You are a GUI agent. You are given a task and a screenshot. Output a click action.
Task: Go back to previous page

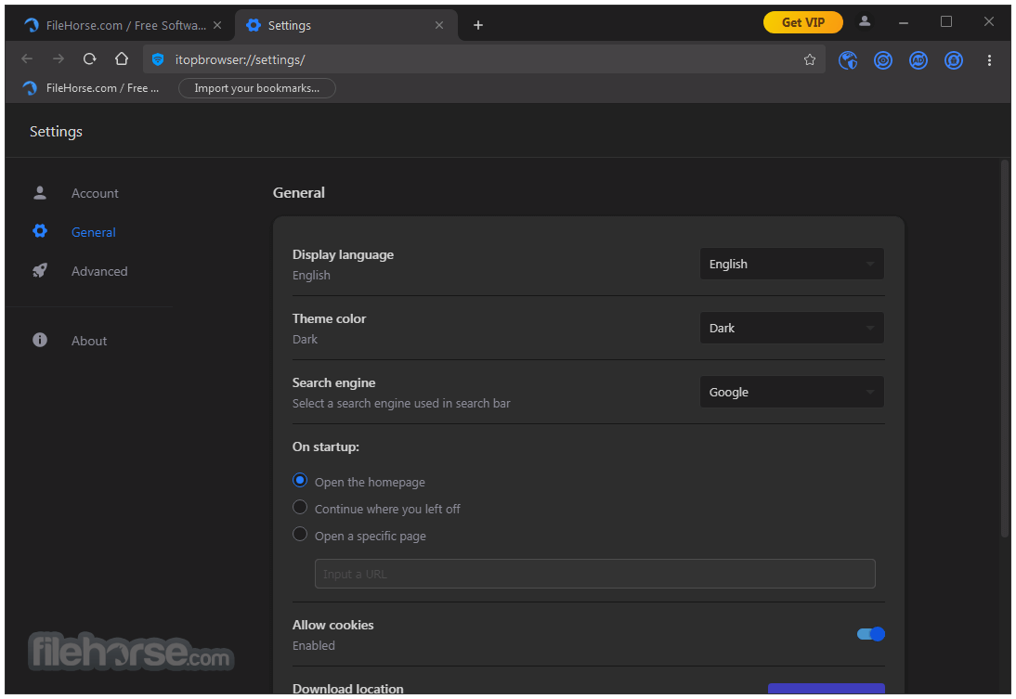[27, 59]
